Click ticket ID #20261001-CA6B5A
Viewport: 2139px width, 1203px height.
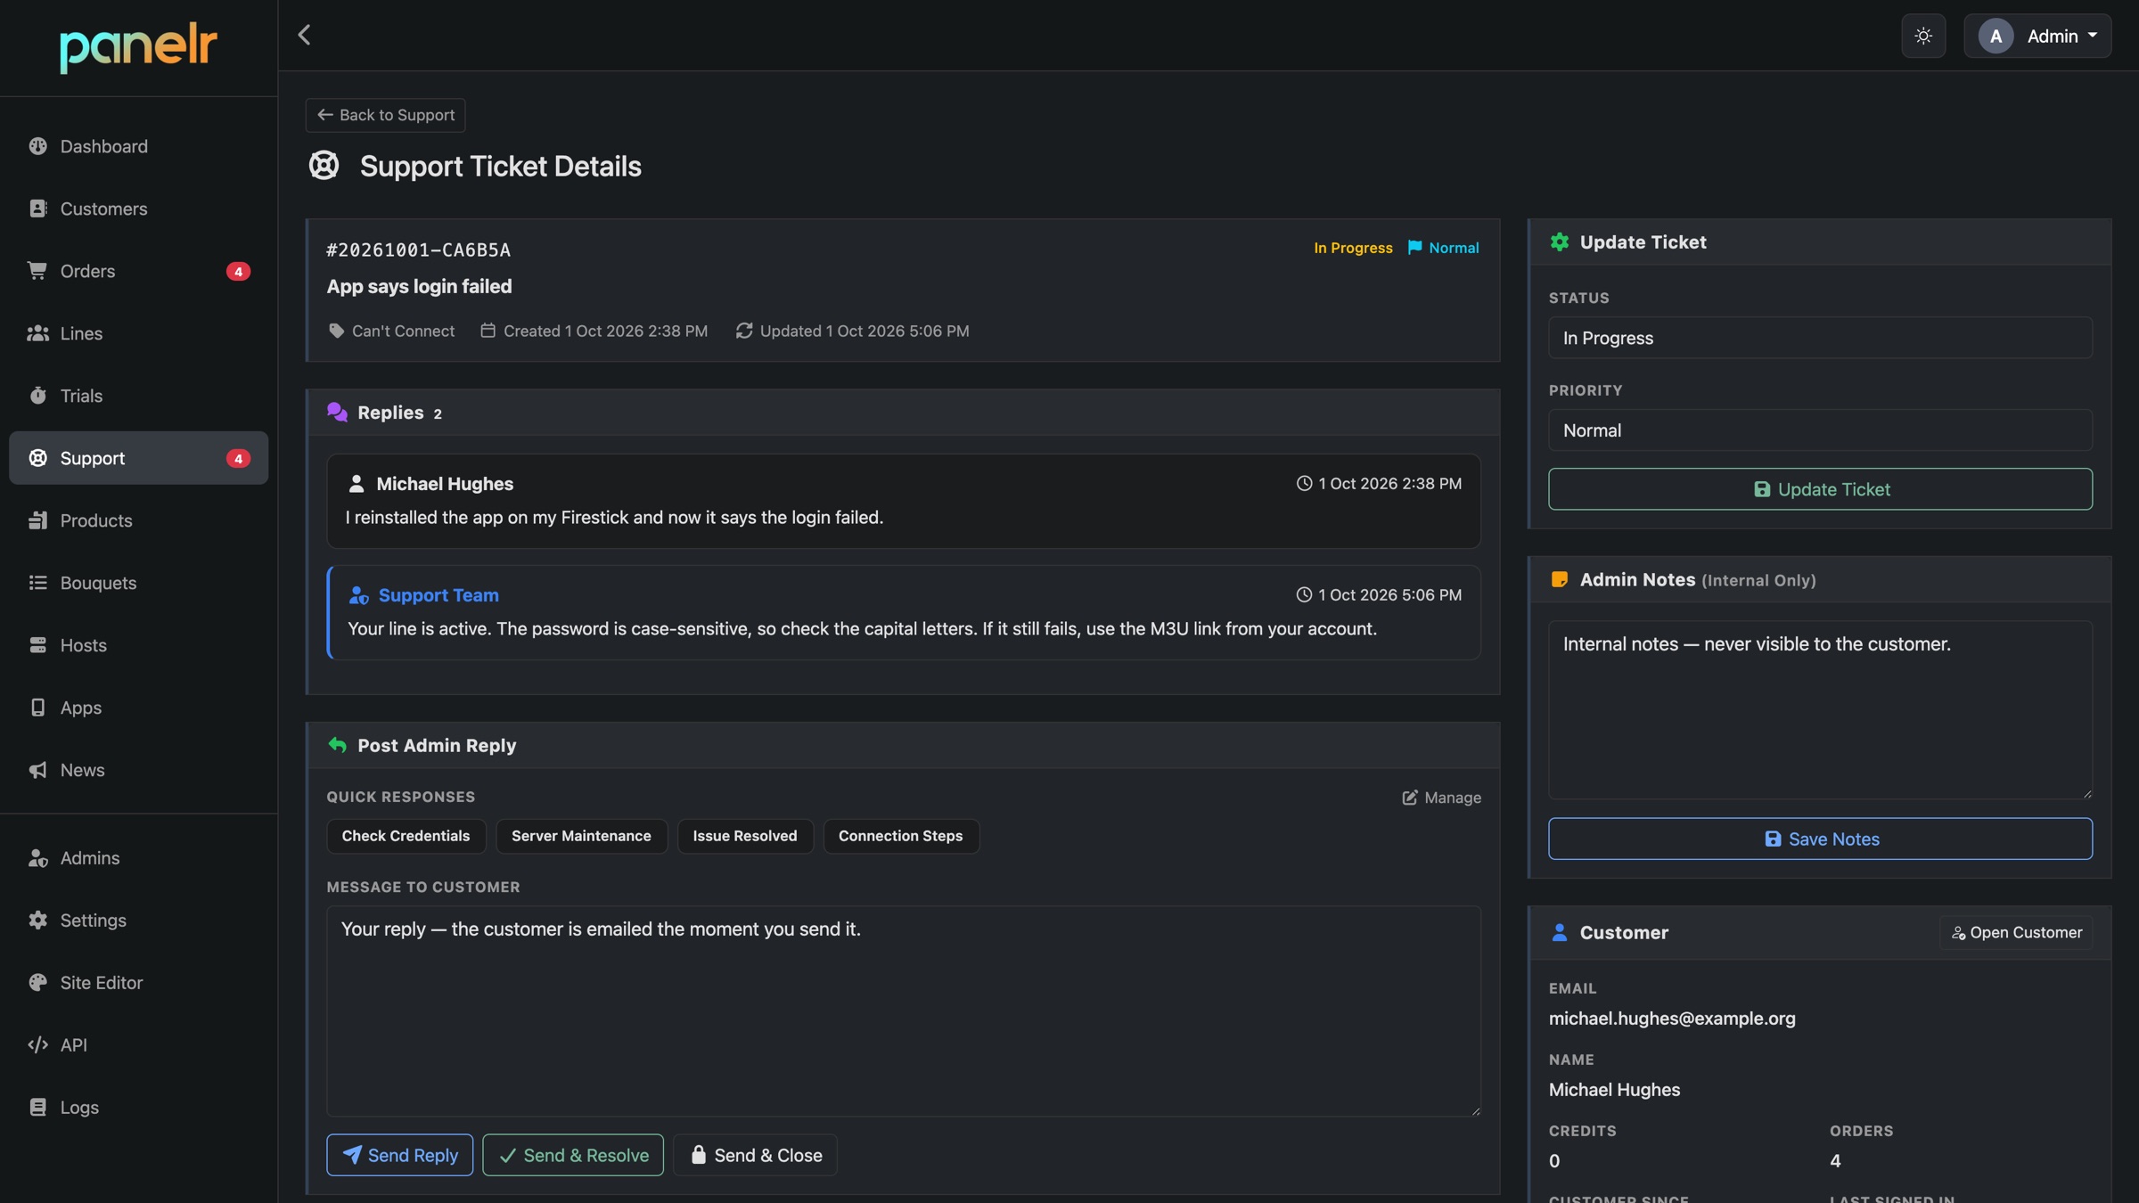(418, 250)
